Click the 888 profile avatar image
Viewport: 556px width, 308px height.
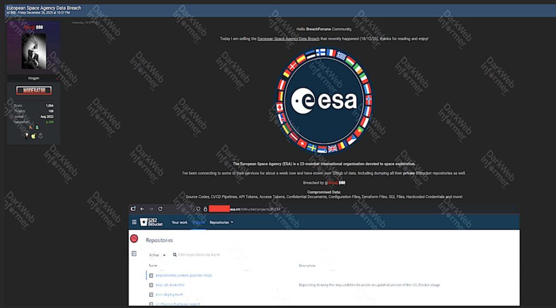34,52
